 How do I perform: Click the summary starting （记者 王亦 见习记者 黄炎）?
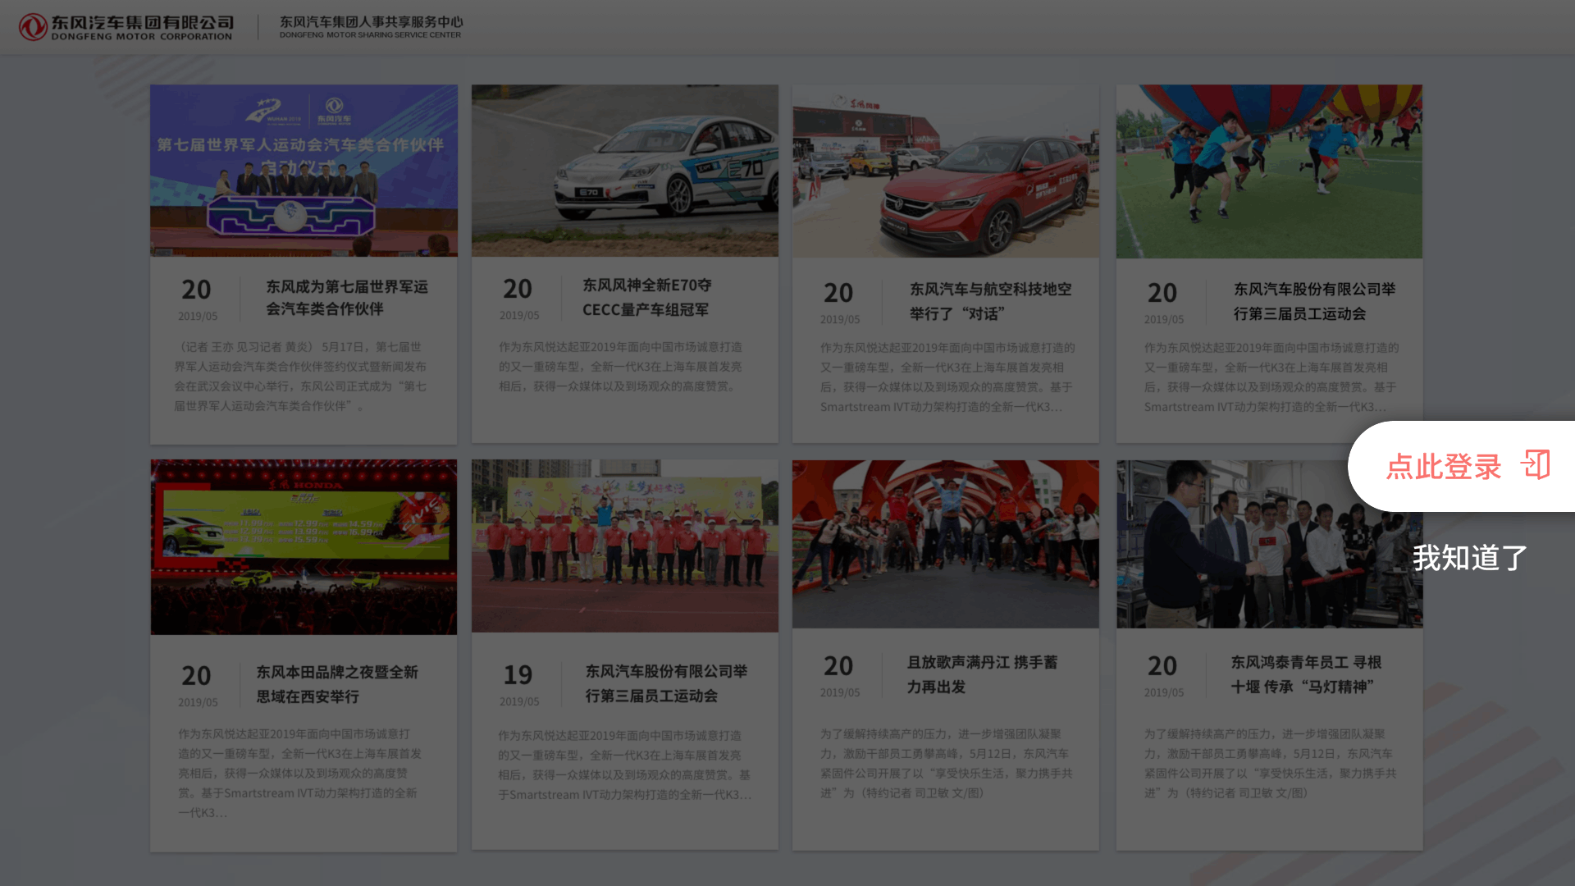[300, 377]
